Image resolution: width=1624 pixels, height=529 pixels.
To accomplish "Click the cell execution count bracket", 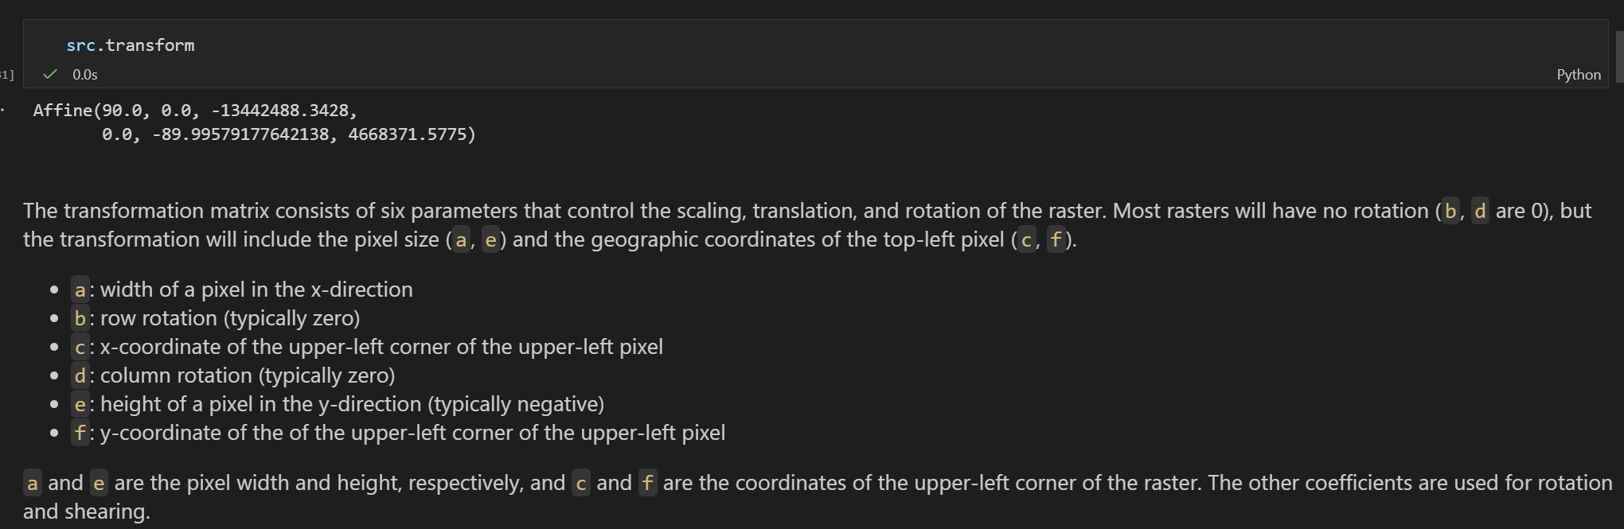I will point(7,75).
